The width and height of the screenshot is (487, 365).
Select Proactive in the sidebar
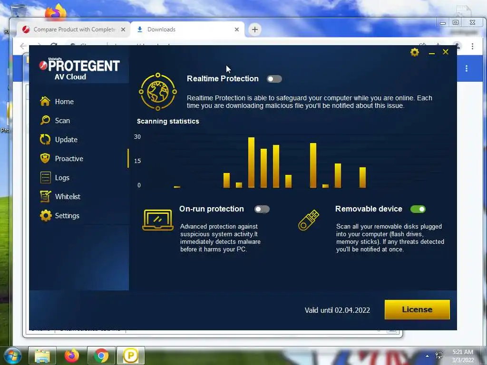[x=69, y=159]
